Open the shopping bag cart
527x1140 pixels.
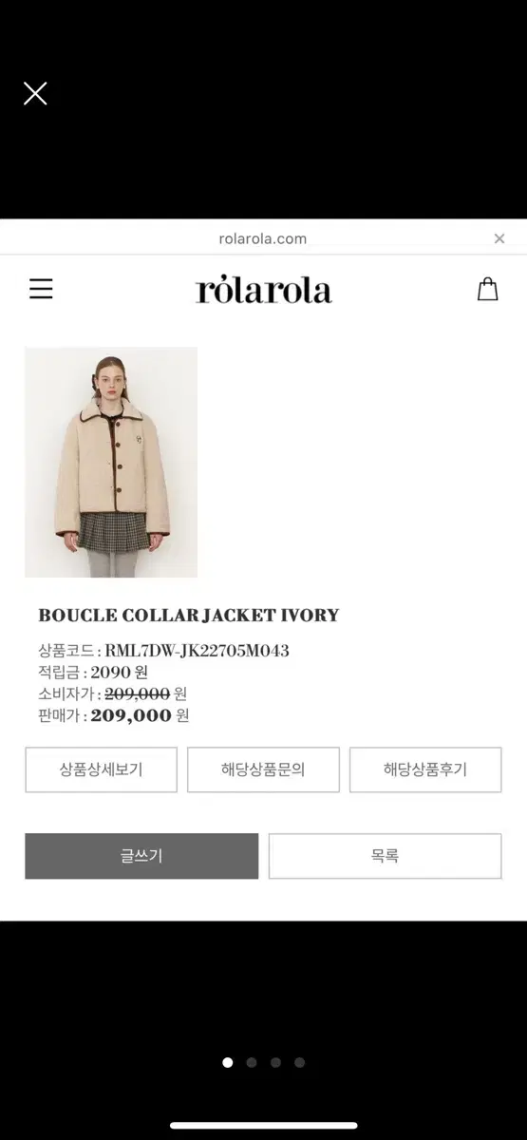tap(487, 289)
